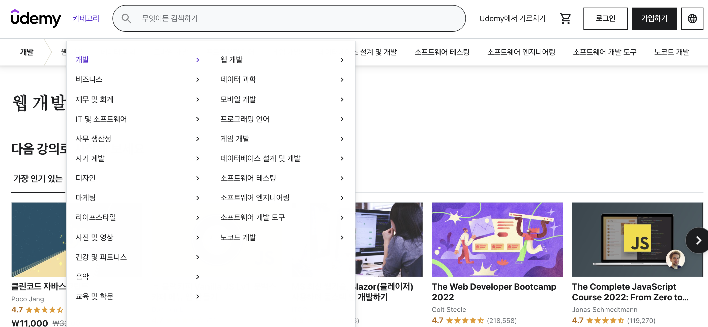The width and height of the screenshot is (708, 327).
Task: Click the next carousel arrow button
Action: (x=698, y=240)
